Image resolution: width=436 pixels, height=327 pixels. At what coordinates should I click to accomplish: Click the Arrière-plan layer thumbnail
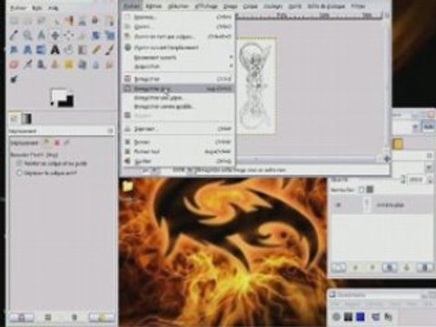(366, 205)
